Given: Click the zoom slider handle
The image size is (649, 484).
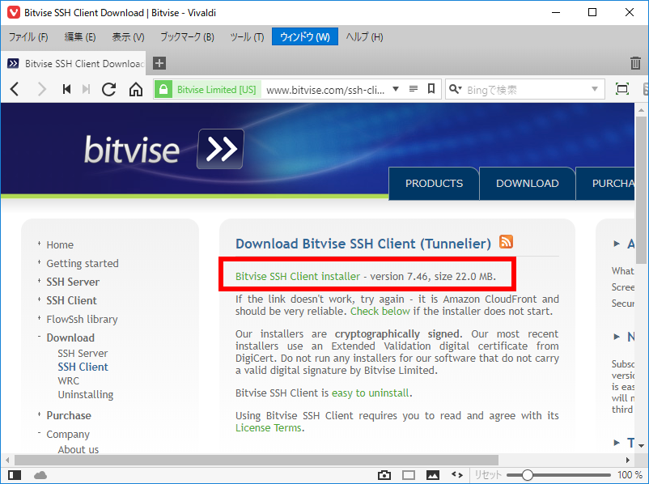Looking at the screenshot, I should [x=527, y=475].
